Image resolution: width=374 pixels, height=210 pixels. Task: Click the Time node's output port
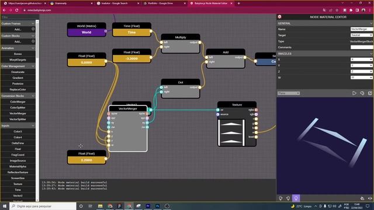[x=151, y=31]
